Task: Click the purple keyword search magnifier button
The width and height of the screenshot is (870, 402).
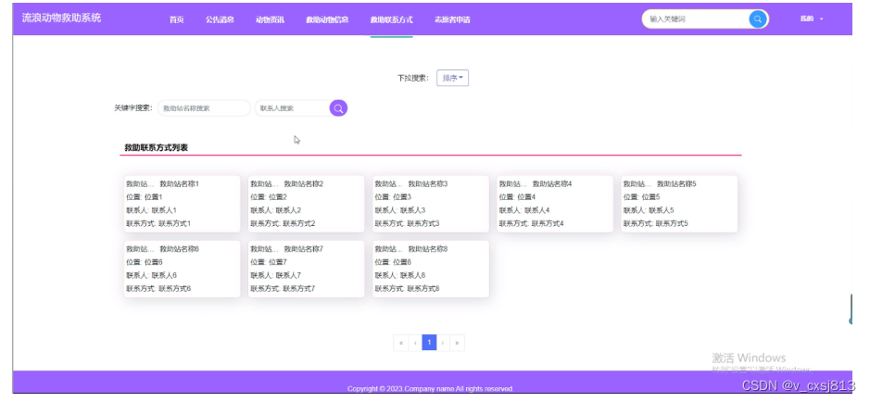Action: pyautogui.click(x=338, y=108)
